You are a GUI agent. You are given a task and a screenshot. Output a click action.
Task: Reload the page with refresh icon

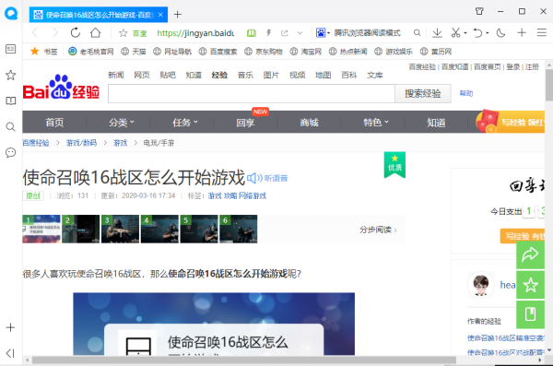[x=76, y=33]
